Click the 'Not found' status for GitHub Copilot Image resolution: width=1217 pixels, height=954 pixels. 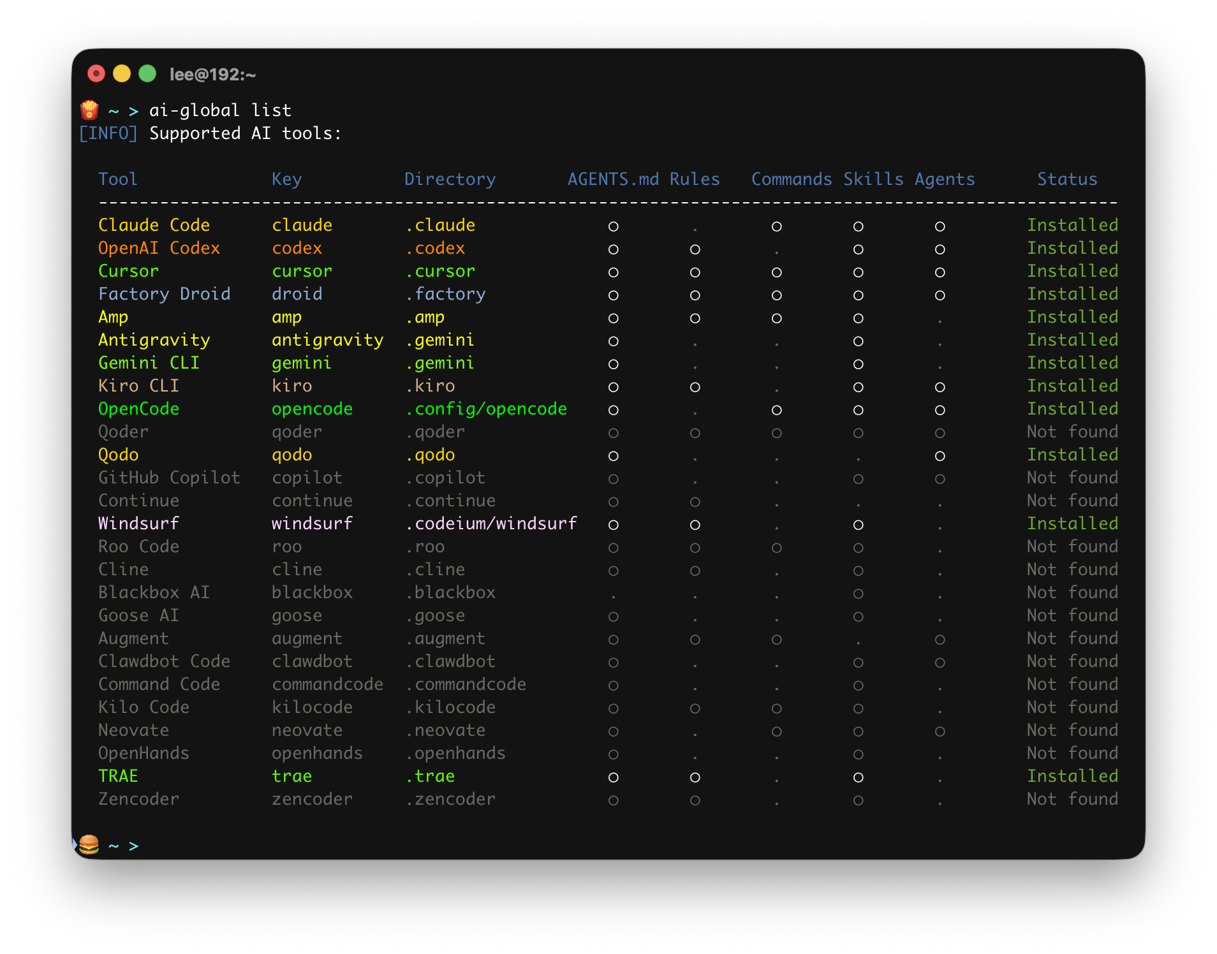(x=1072, y=478)
